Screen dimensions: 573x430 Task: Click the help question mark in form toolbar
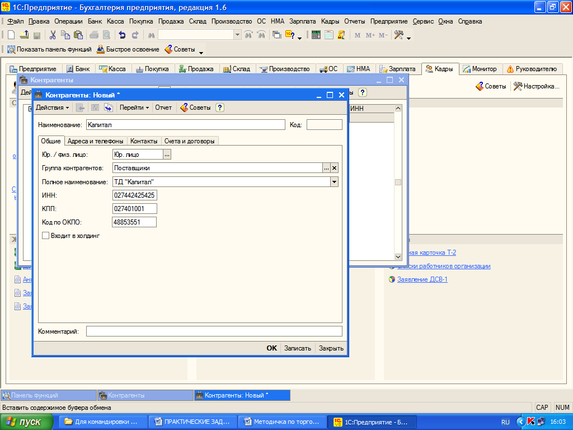(219, 107)
